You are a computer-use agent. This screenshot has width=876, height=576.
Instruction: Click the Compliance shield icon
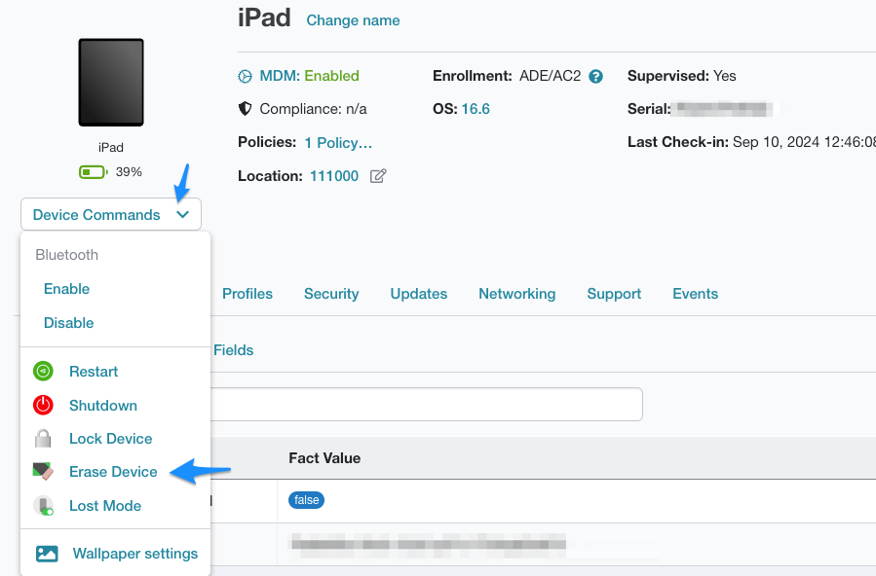click(245, 109)
